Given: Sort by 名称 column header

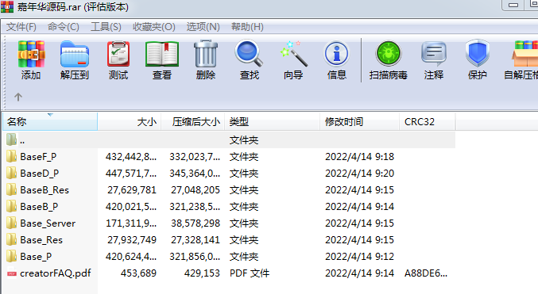Looking at the screenshot, I should point(50,122).
